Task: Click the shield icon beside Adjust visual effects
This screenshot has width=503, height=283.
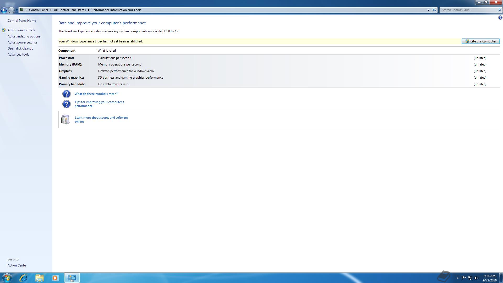Action: tap(4, 30)
